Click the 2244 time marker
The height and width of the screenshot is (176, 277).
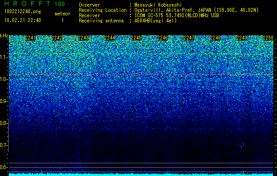[x=110, y=38]
